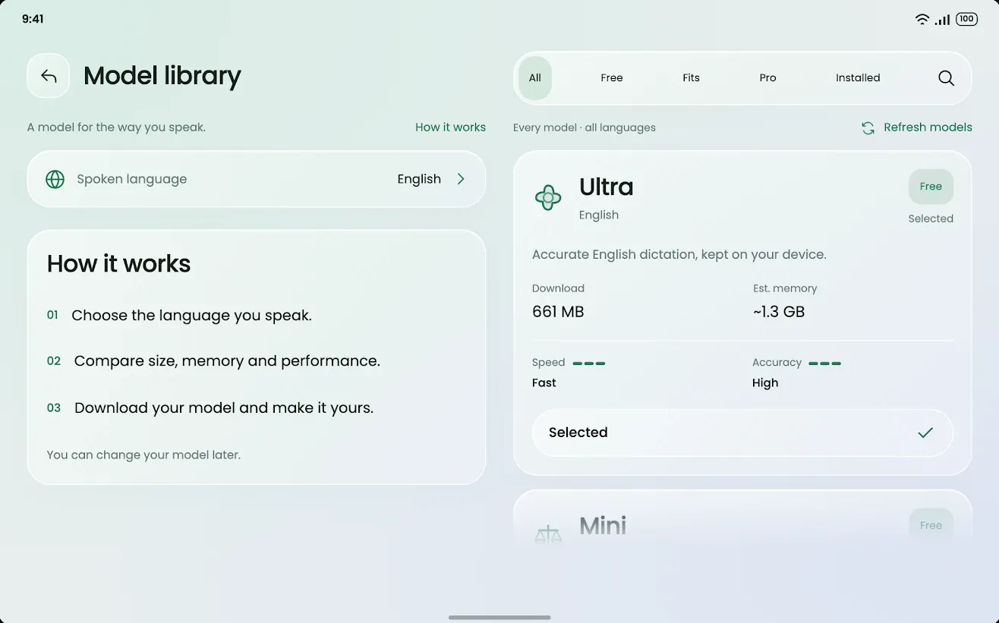Expand the Spoken language chevron

[x=461, y=179]
